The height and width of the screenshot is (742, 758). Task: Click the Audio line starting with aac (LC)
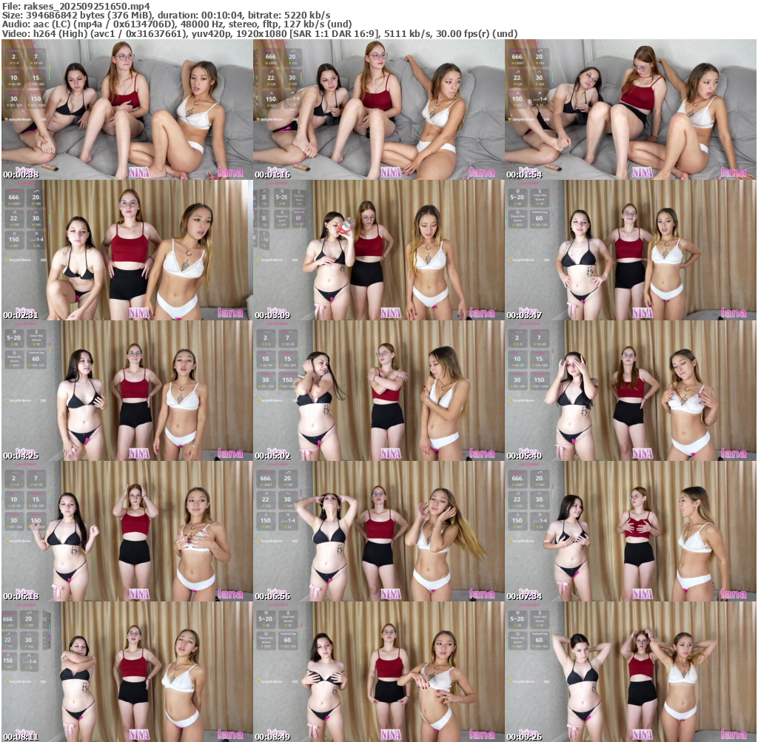click(177, 24)
